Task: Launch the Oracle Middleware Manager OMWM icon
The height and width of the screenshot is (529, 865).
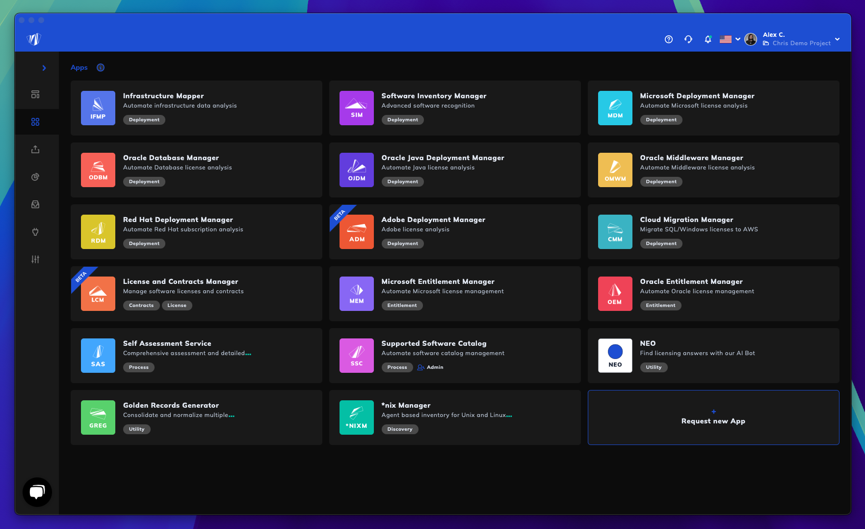Action: (615, 170)
